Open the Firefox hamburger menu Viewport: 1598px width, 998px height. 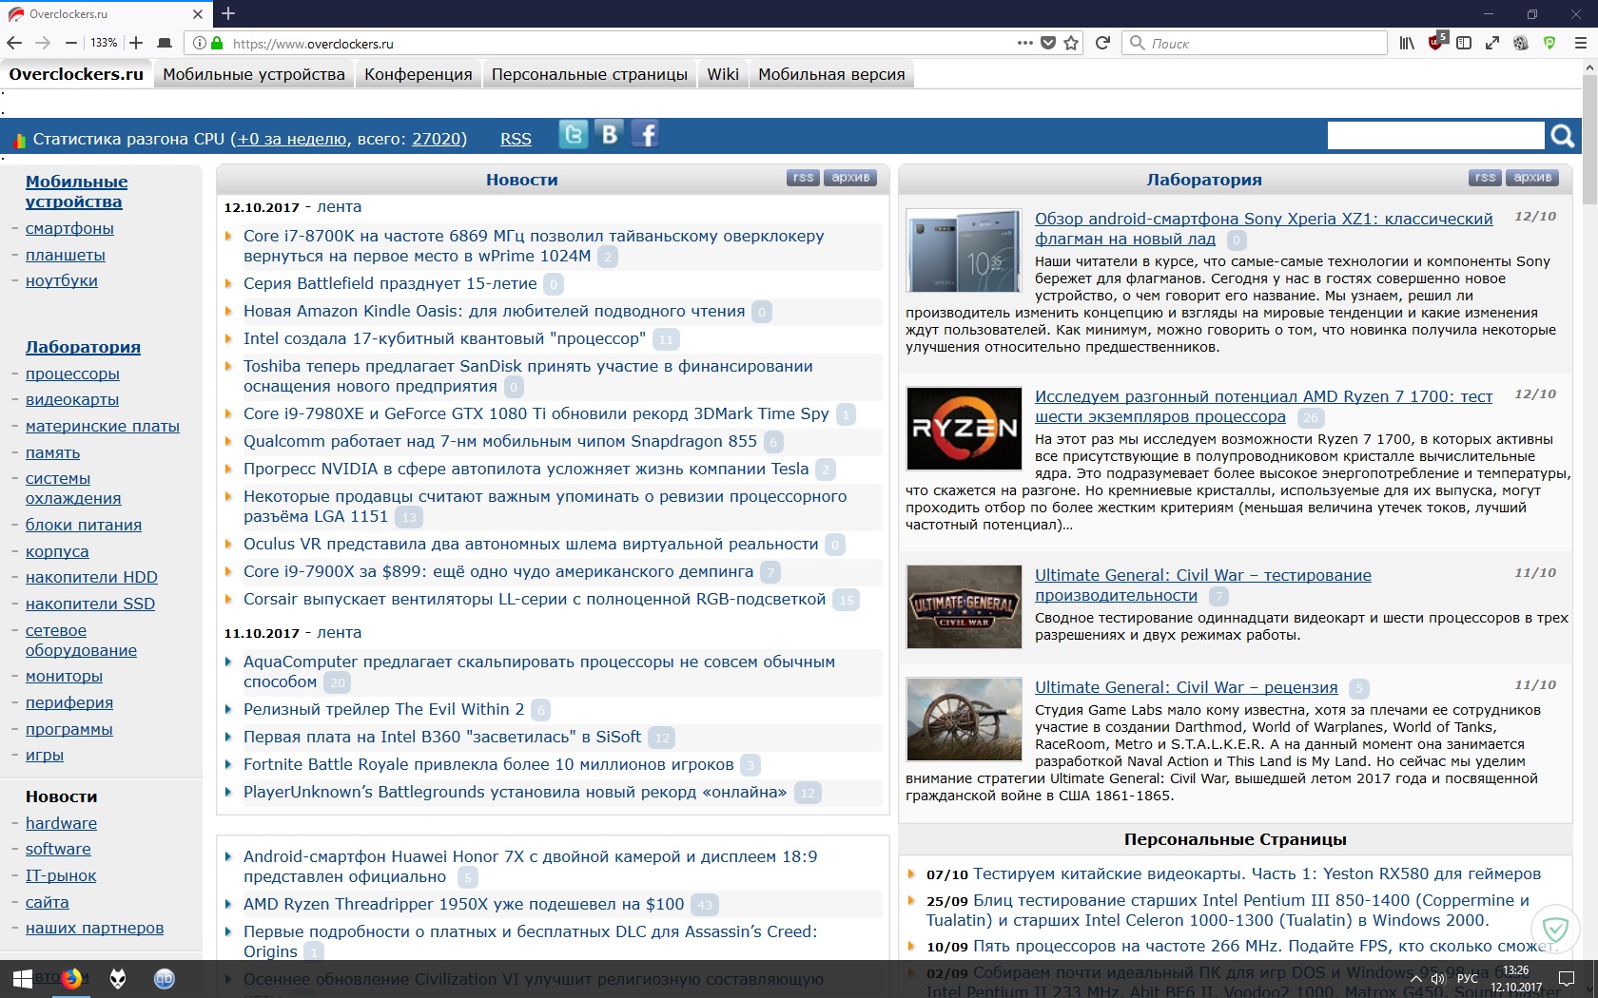[x=1580, y=43]
